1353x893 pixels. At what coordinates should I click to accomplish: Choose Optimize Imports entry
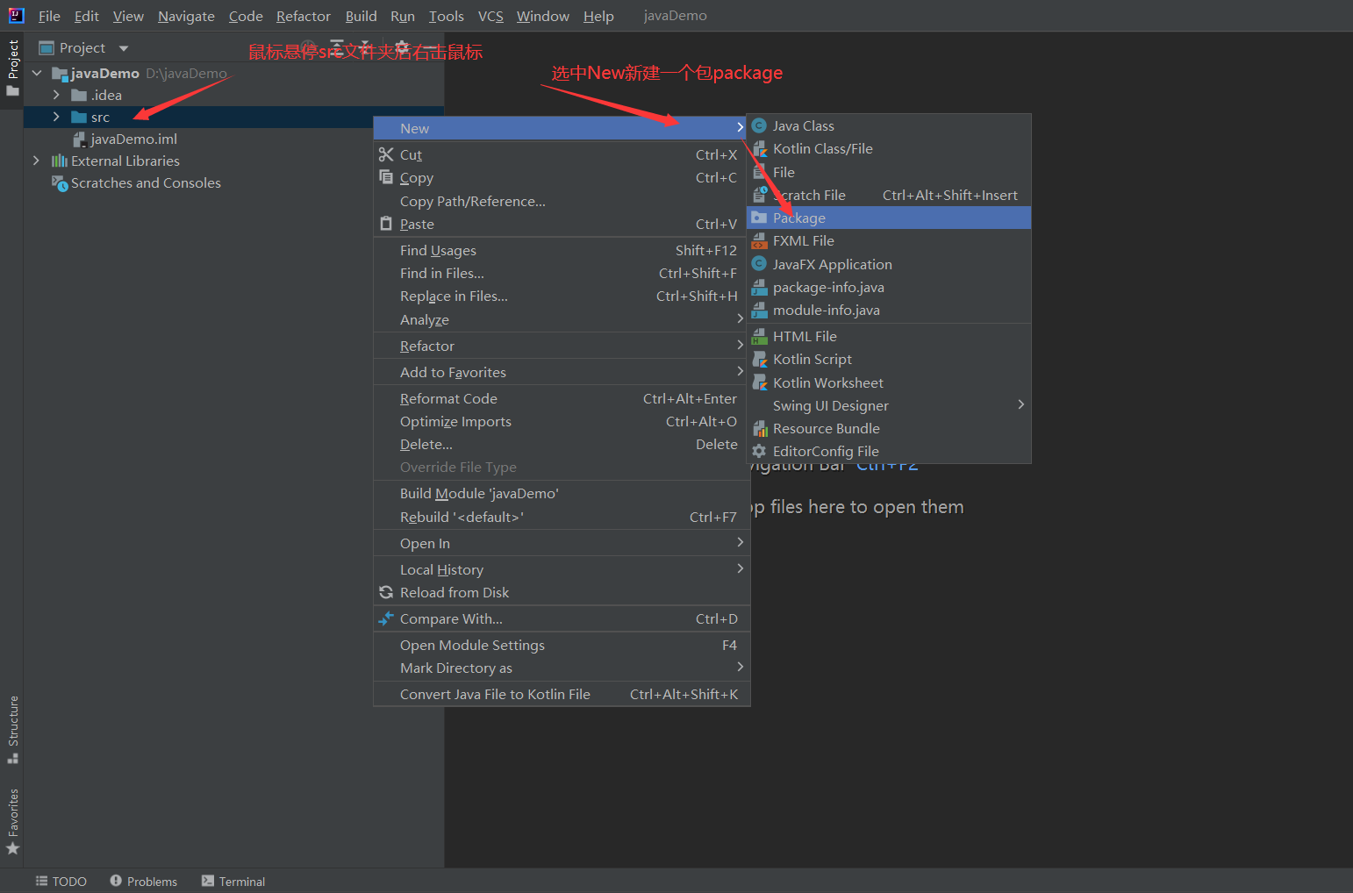(x=562, y=421)
